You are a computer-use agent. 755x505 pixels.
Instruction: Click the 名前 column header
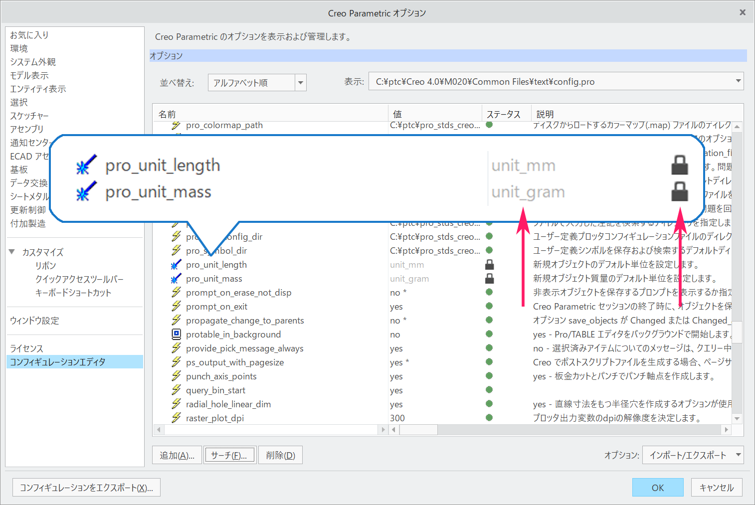coord(168,114)
